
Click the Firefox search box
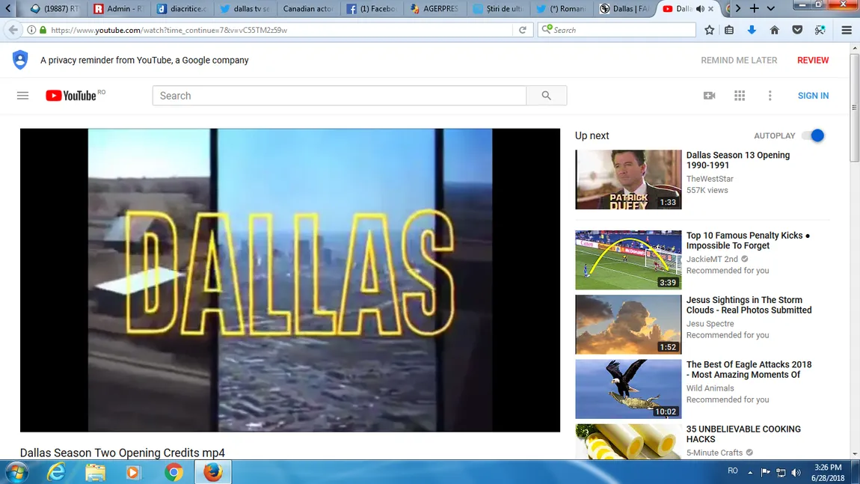(616, 30)
